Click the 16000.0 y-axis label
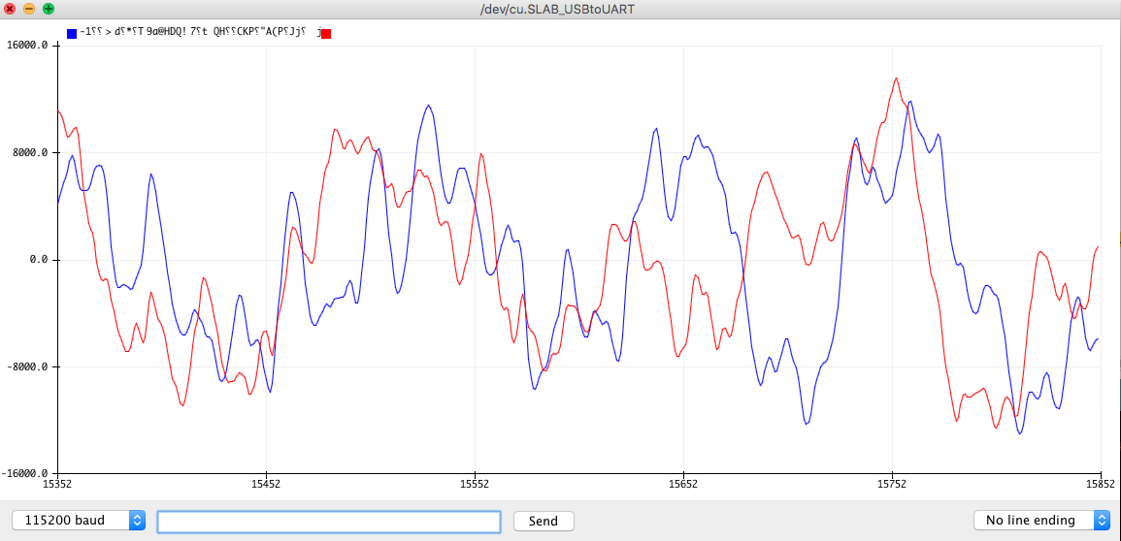Screen dimensions: 1121x541 click(x=26, y=45)
